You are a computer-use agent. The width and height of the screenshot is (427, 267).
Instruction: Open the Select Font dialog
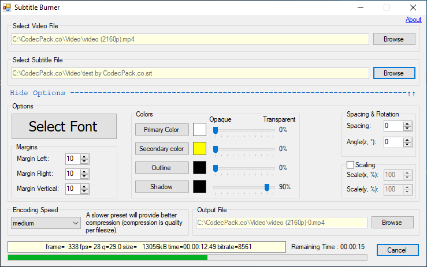64,126
